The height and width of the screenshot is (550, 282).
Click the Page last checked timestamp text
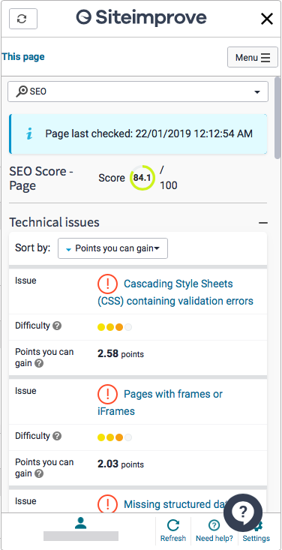pyautogui.click(x=148, y=134)
